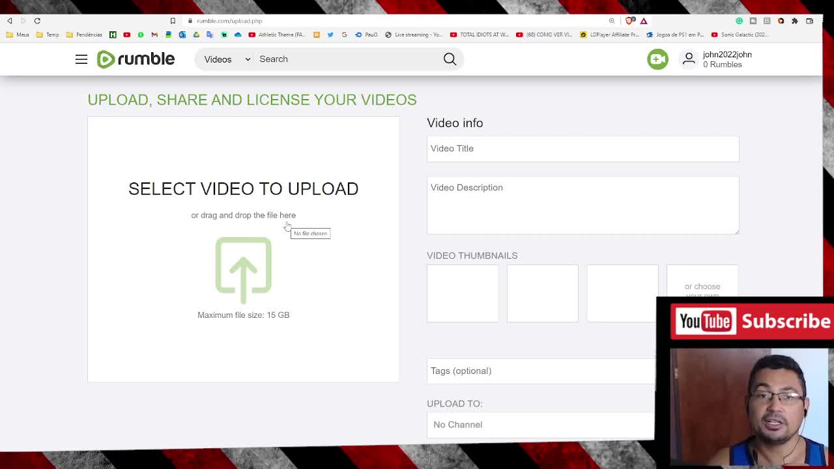
Task: Open the LDPlayer Affiliate bookmark
Action: tap(610, 35)
